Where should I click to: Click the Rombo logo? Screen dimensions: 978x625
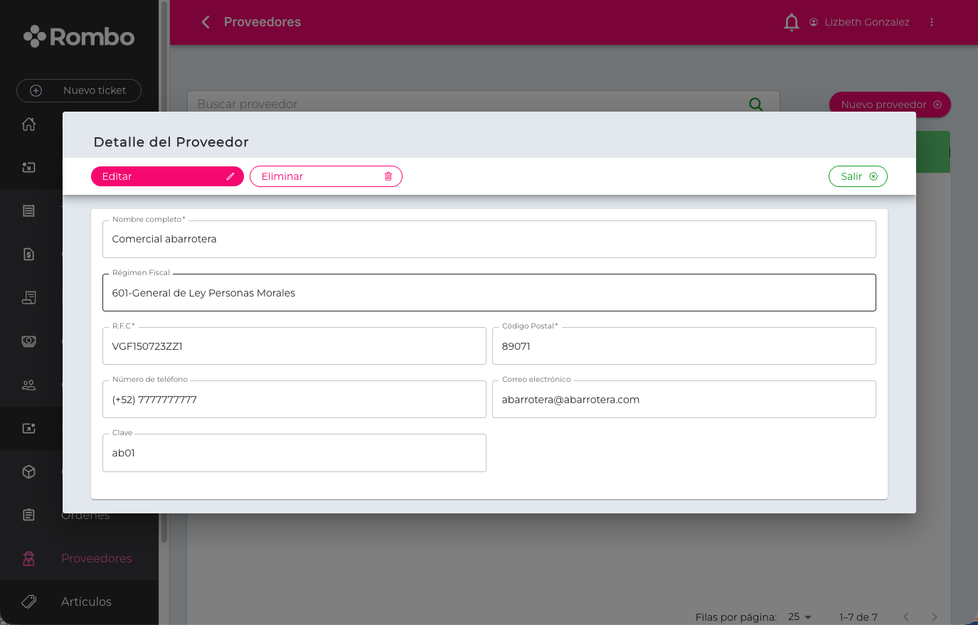(x=79, y=37)
